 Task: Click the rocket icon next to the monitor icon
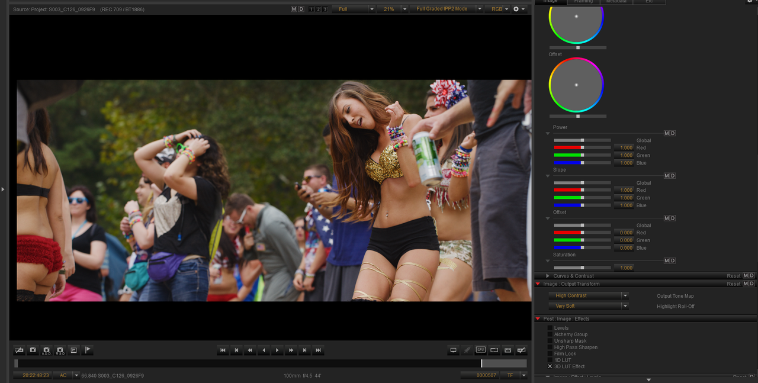tap(467, 350)
